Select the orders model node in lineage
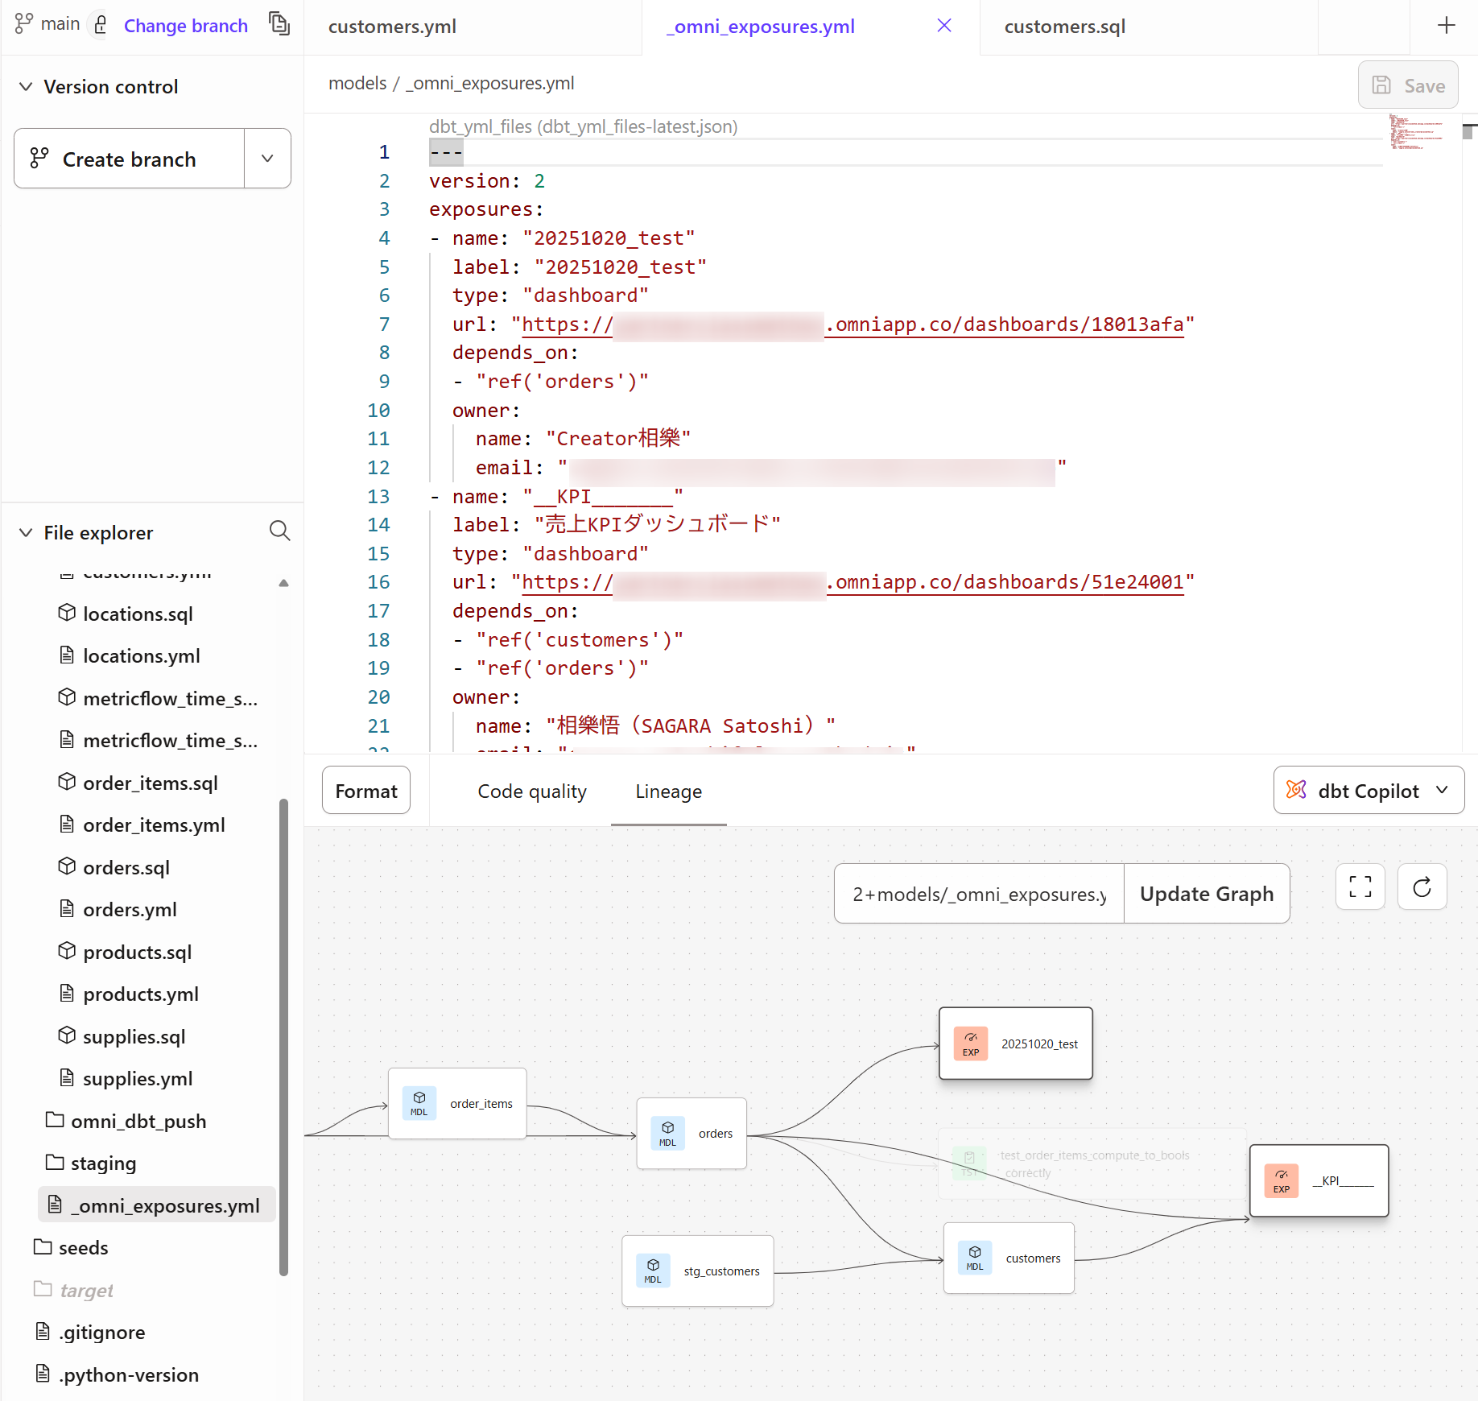The image size is (1478, 1401). point(692,1133)
